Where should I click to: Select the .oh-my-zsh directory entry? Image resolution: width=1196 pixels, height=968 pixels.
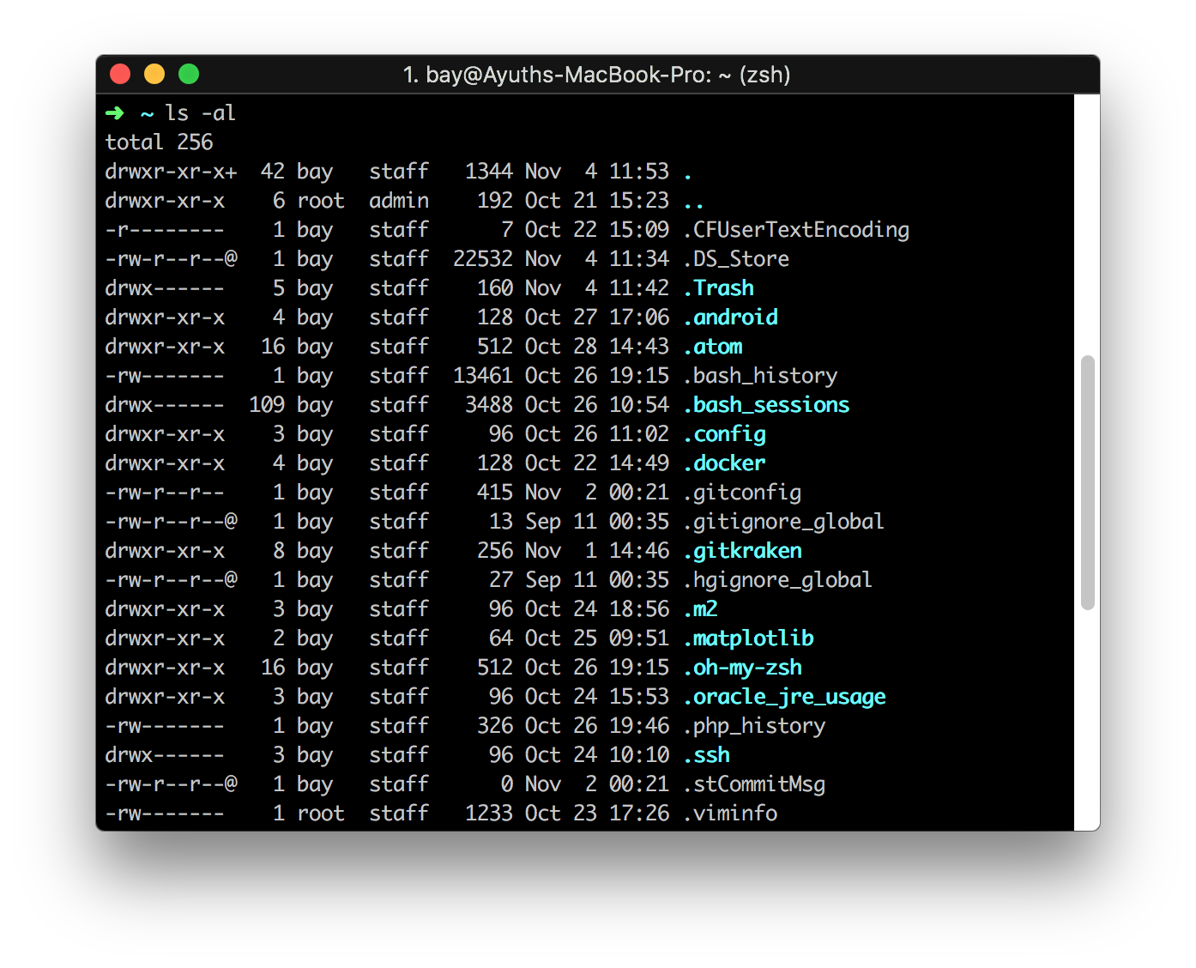click(x=743, y=668)
